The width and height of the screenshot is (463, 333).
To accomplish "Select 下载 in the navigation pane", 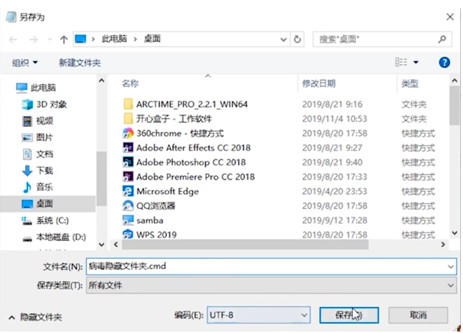I will click(44, 170).
